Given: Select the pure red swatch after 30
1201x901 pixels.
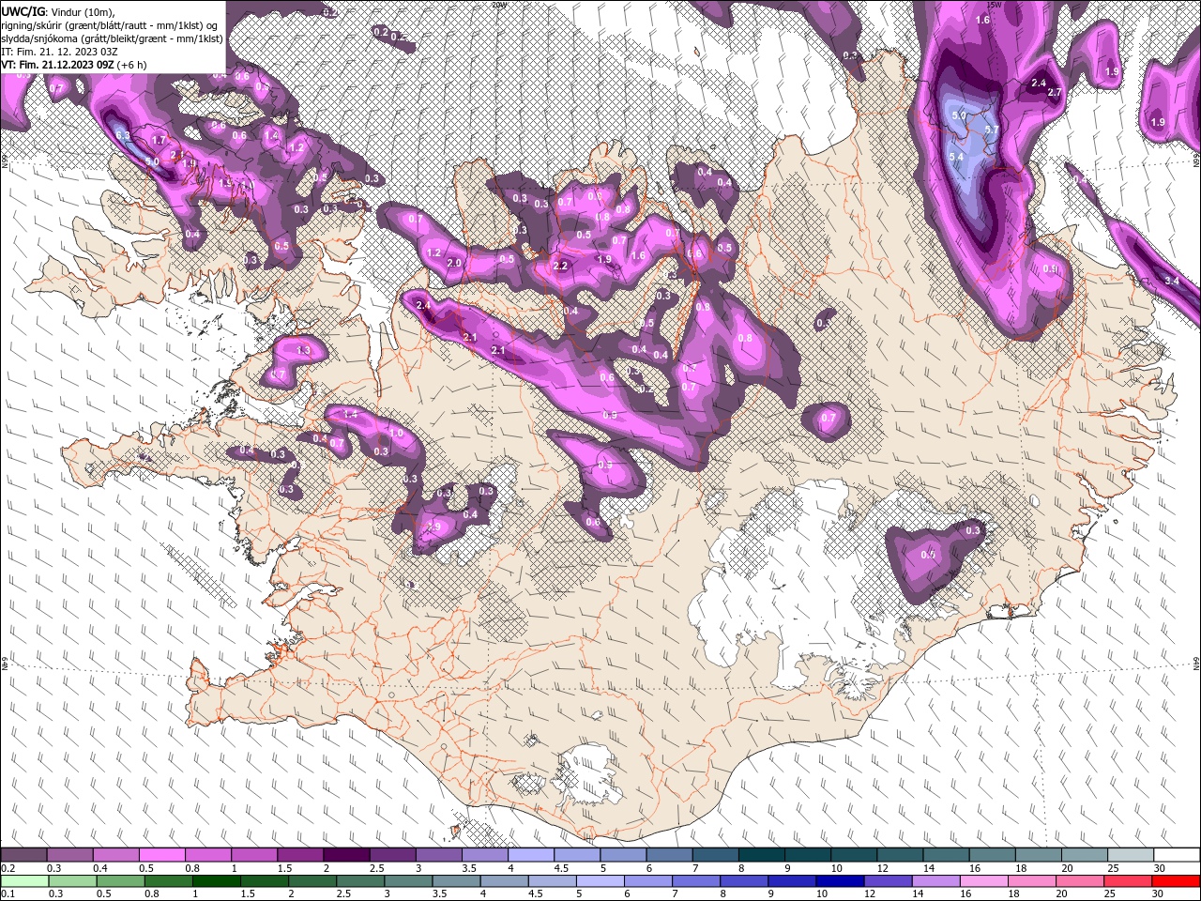Looking at the screenshot, I should click(1176, 881).
